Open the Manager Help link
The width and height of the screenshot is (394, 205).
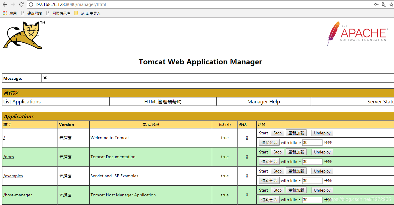(264, 102)
